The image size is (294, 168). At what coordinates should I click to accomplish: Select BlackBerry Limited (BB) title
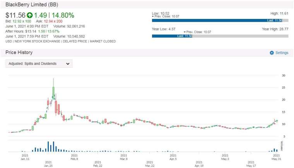pos(32,5)
